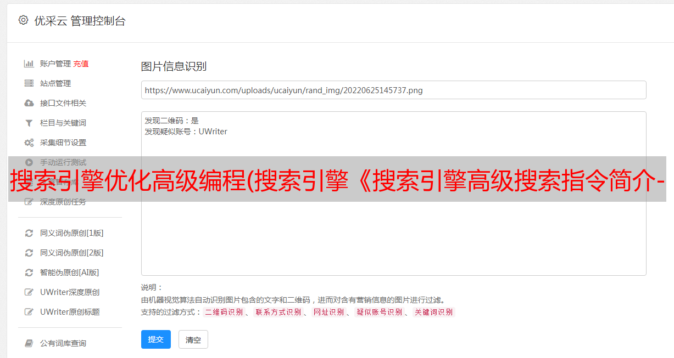Click edit icon for UWriter原创标题
Image resolution: width=674 pixels, height=358 pixels.
(29, 312)
